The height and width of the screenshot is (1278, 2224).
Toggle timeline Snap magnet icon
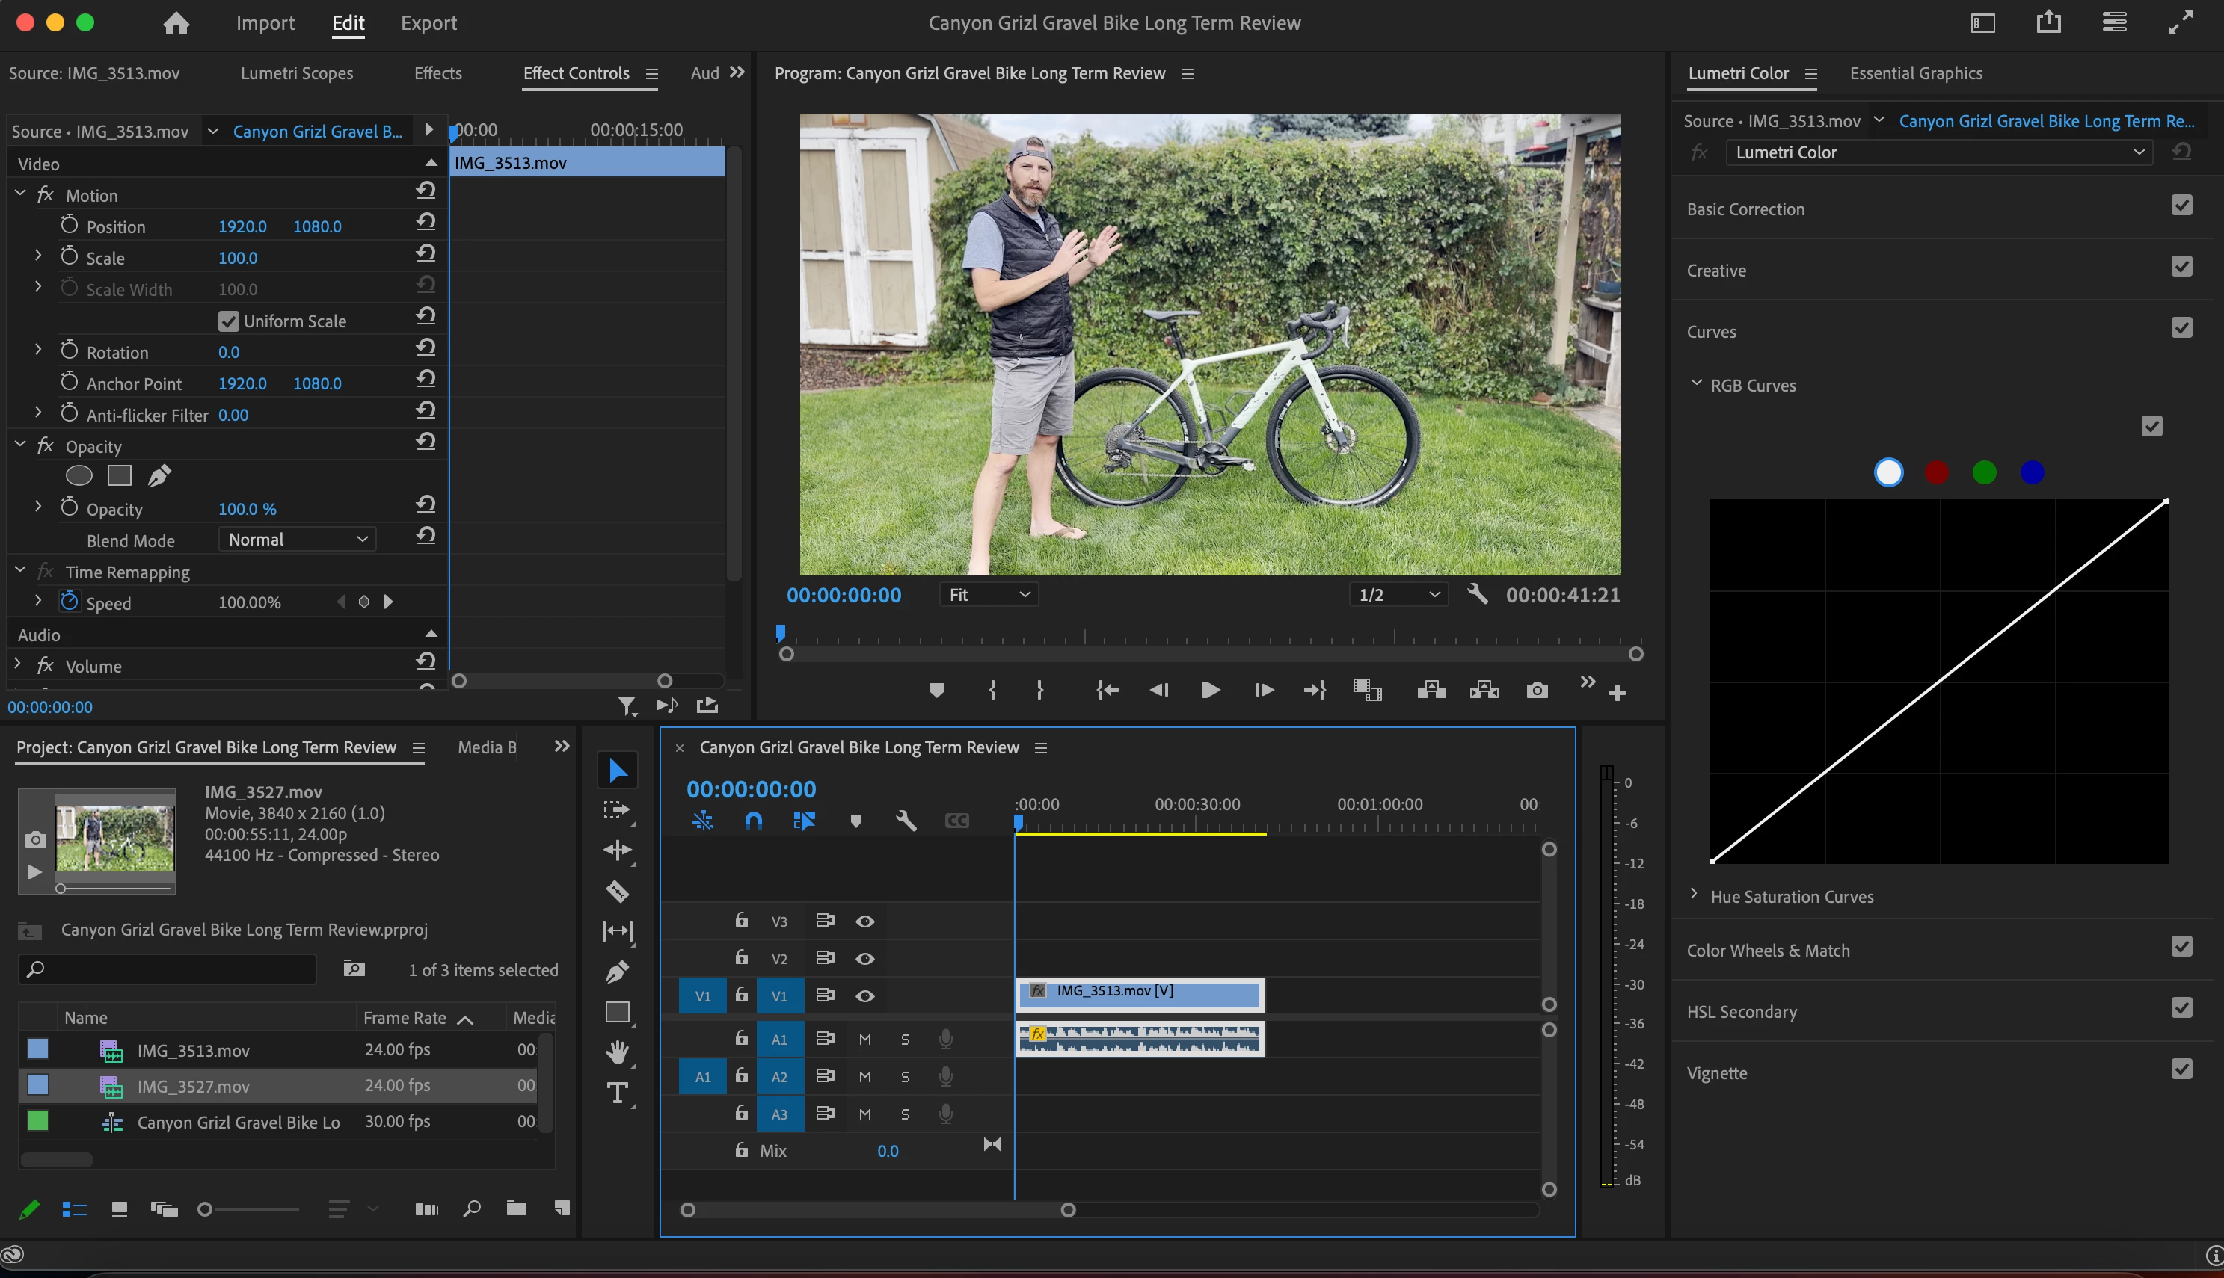pyautogui.click(x=753, y=821)
